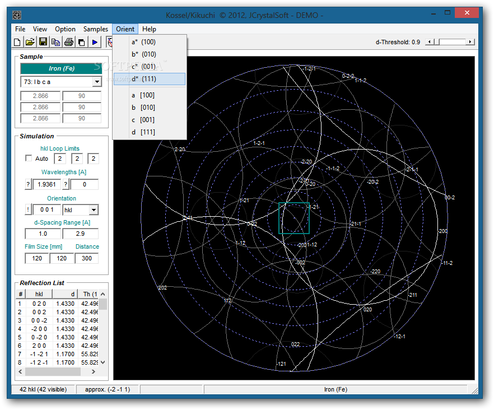Click the overlapping windows toolbar icon
This screenshot has height=410, width=494.
pos(82,42)
